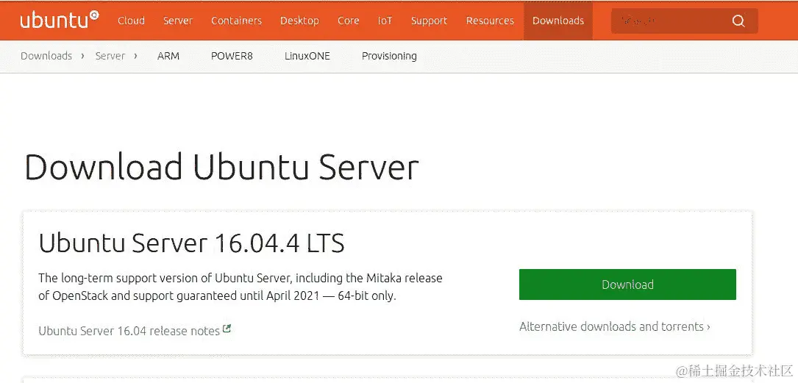Image resolution: width=798 pixels, height=383 pixels.
Task: Open Ubuntu Server 16.04 release notes
Action: pyautogui.click(x=129, y=331)
